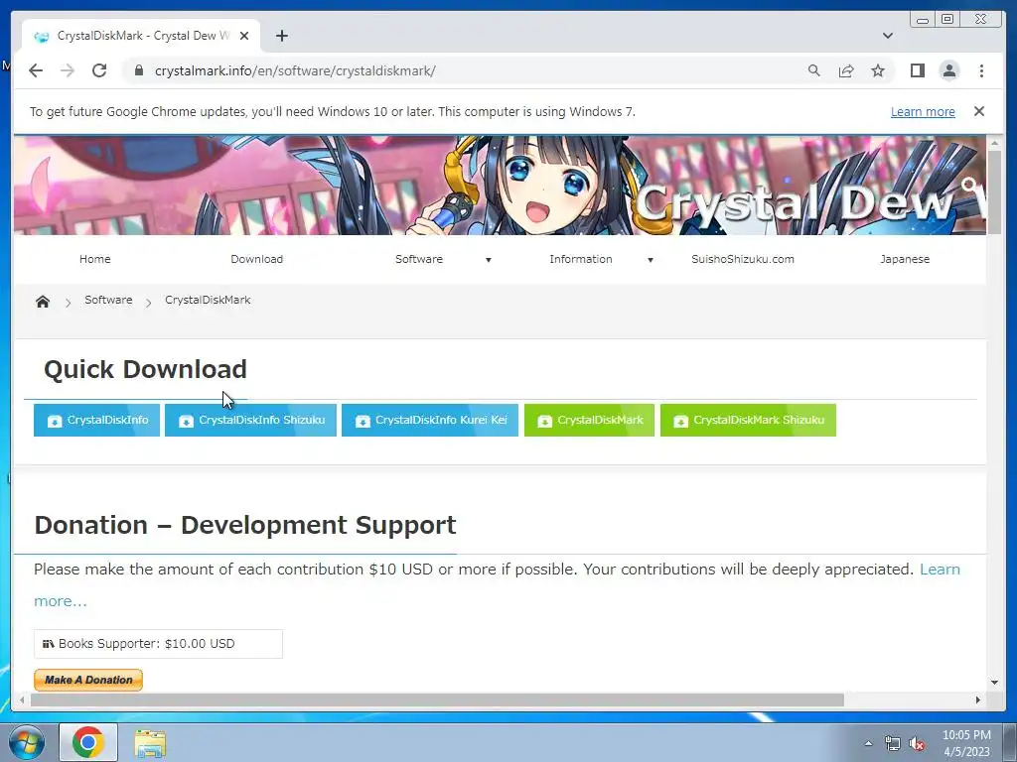Share this page using the share icon
The image size is (1017, 762).
(x=846, y=70)
